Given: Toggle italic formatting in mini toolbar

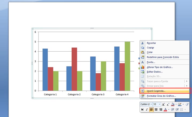Looking at the screenshot, I should (147, 110).
